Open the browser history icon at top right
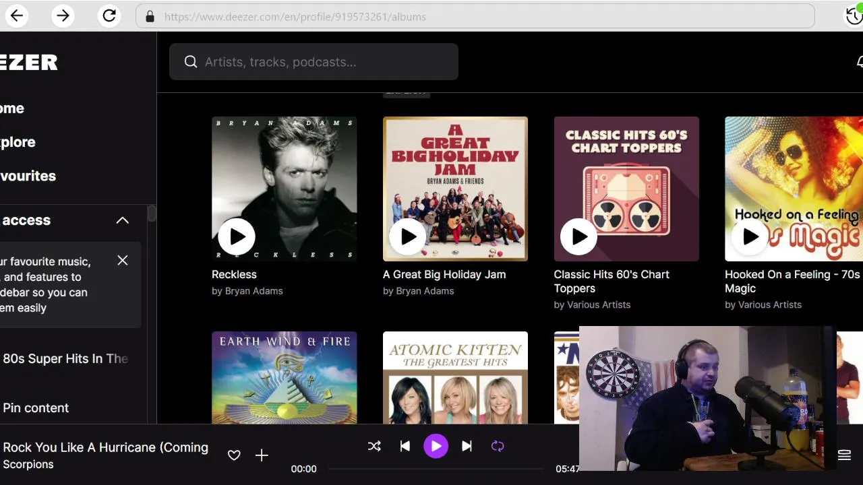The height and width of the screenshot is (485, 863). pos(854,15)
